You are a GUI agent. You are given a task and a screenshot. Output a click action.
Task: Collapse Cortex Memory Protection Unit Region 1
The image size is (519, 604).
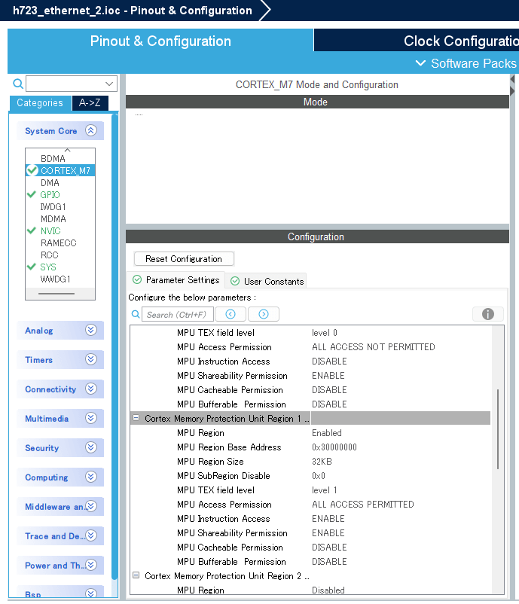[x=136, y=417]
